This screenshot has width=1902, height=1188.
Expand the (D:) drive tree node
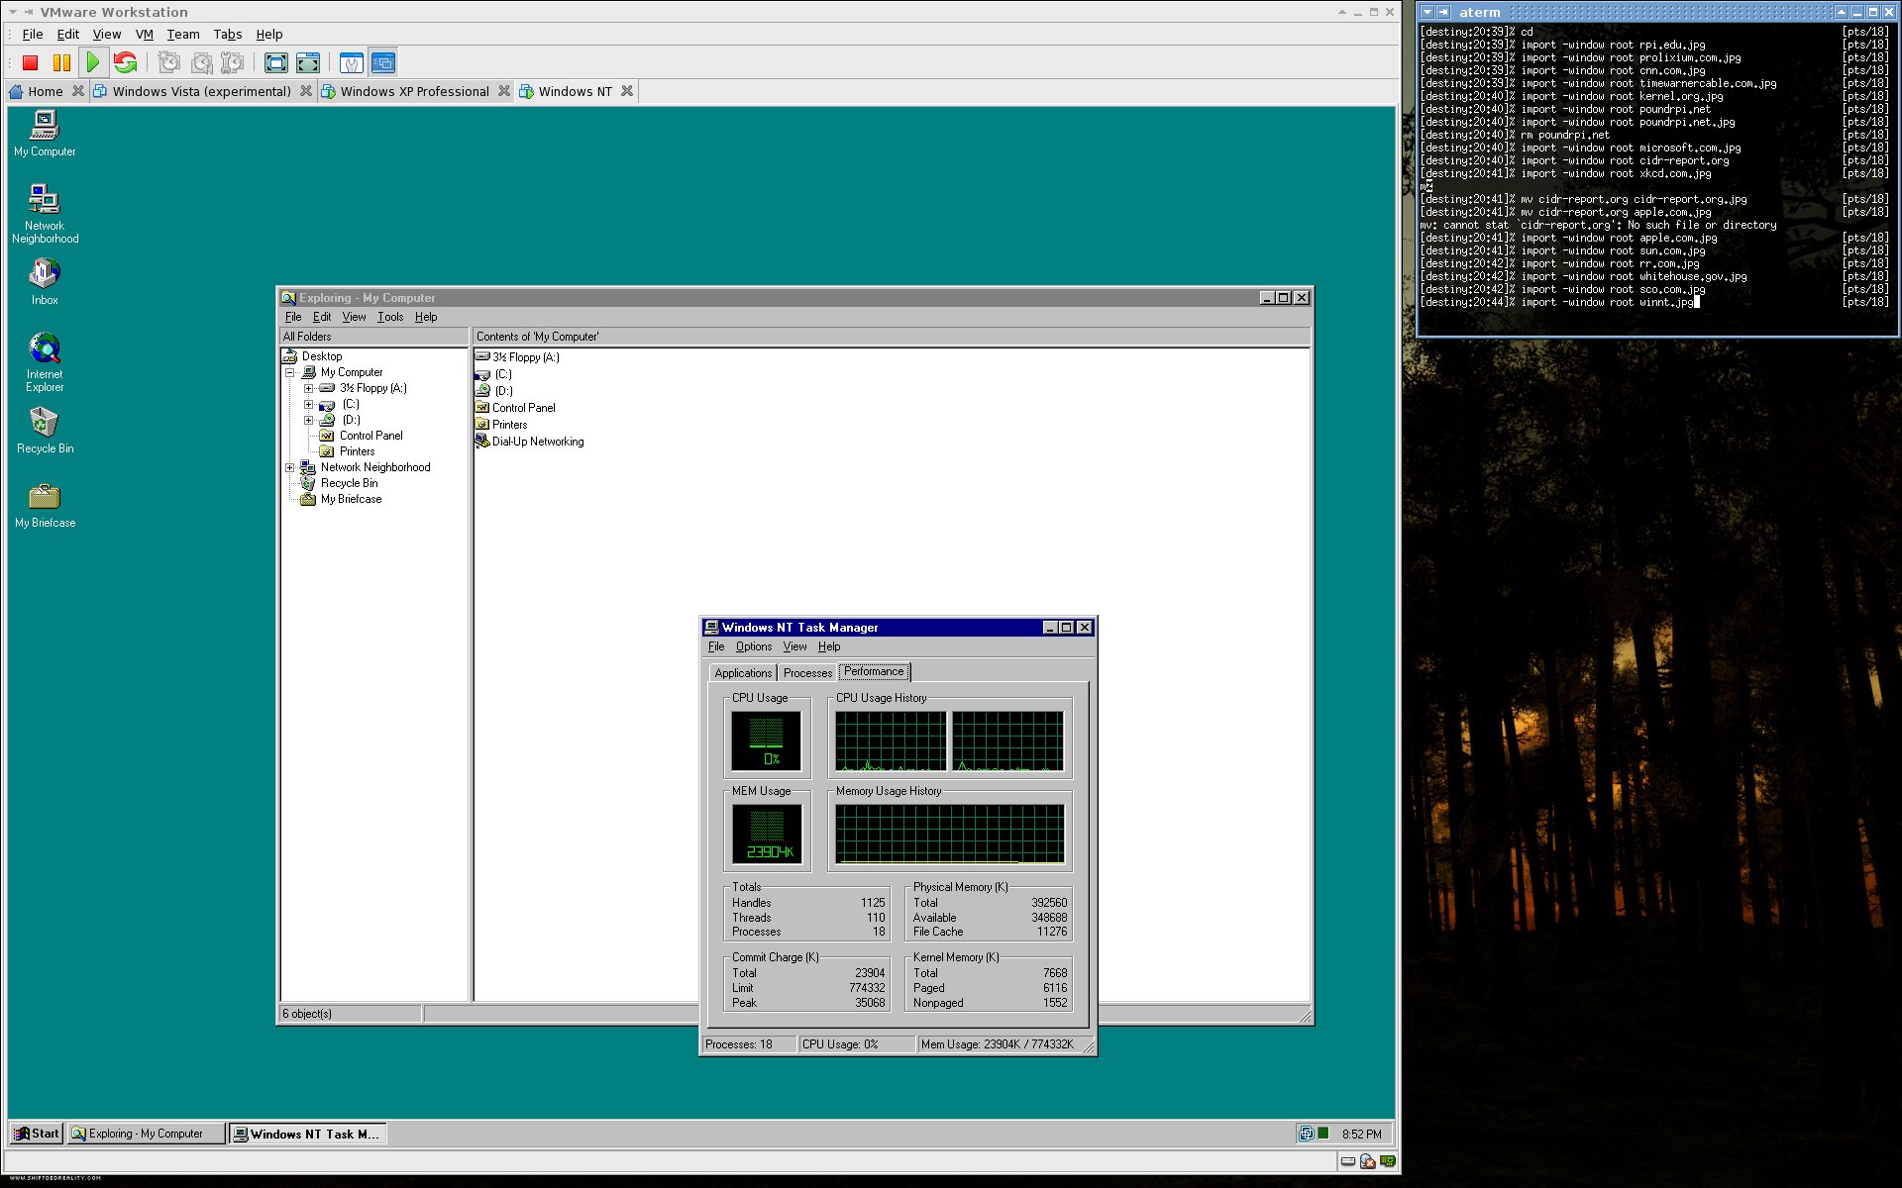308,420
